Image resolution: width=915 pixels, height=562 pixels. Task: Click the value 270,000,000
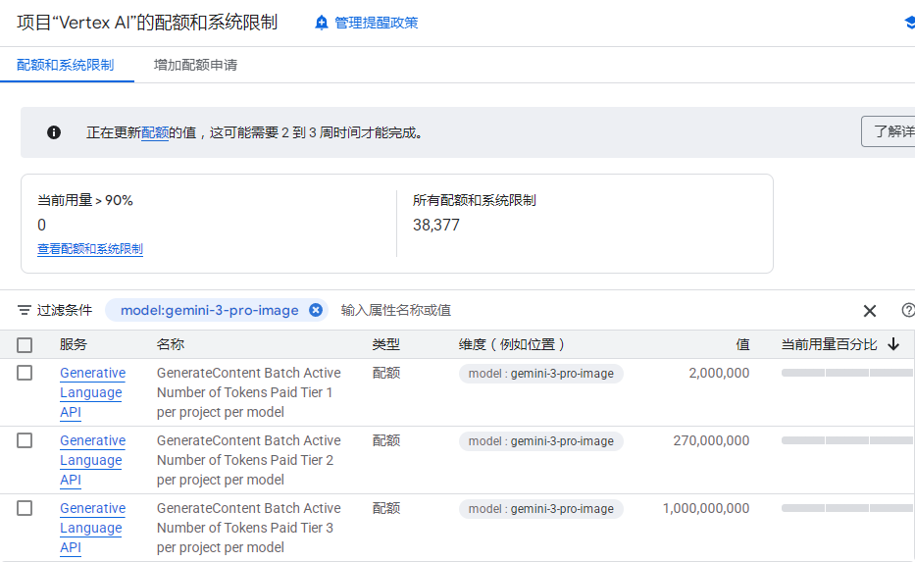tap(711, 440)
